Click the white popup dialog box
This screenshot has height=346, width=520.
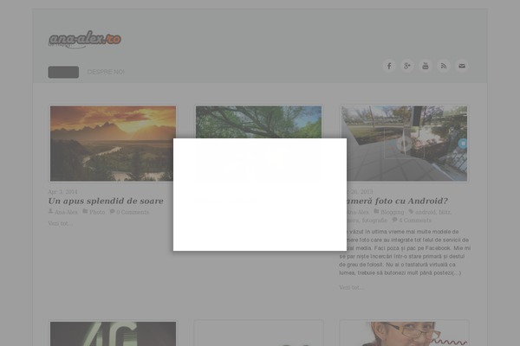pyautogui.click(x=260, y=195)
